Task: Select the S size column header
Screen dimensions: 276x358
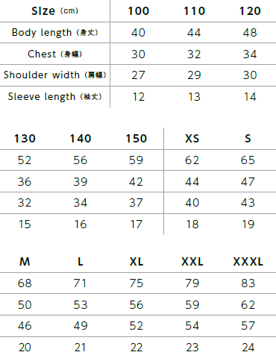Action: [248, 139]
